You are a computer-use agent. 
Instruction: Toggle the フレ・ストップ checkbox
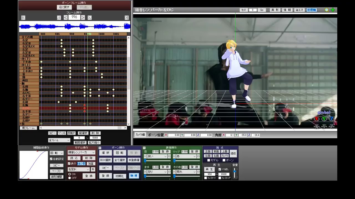click(220, 178)
